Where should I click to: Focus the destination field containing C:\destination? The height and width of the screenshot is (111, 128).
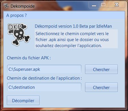point(44,87)
